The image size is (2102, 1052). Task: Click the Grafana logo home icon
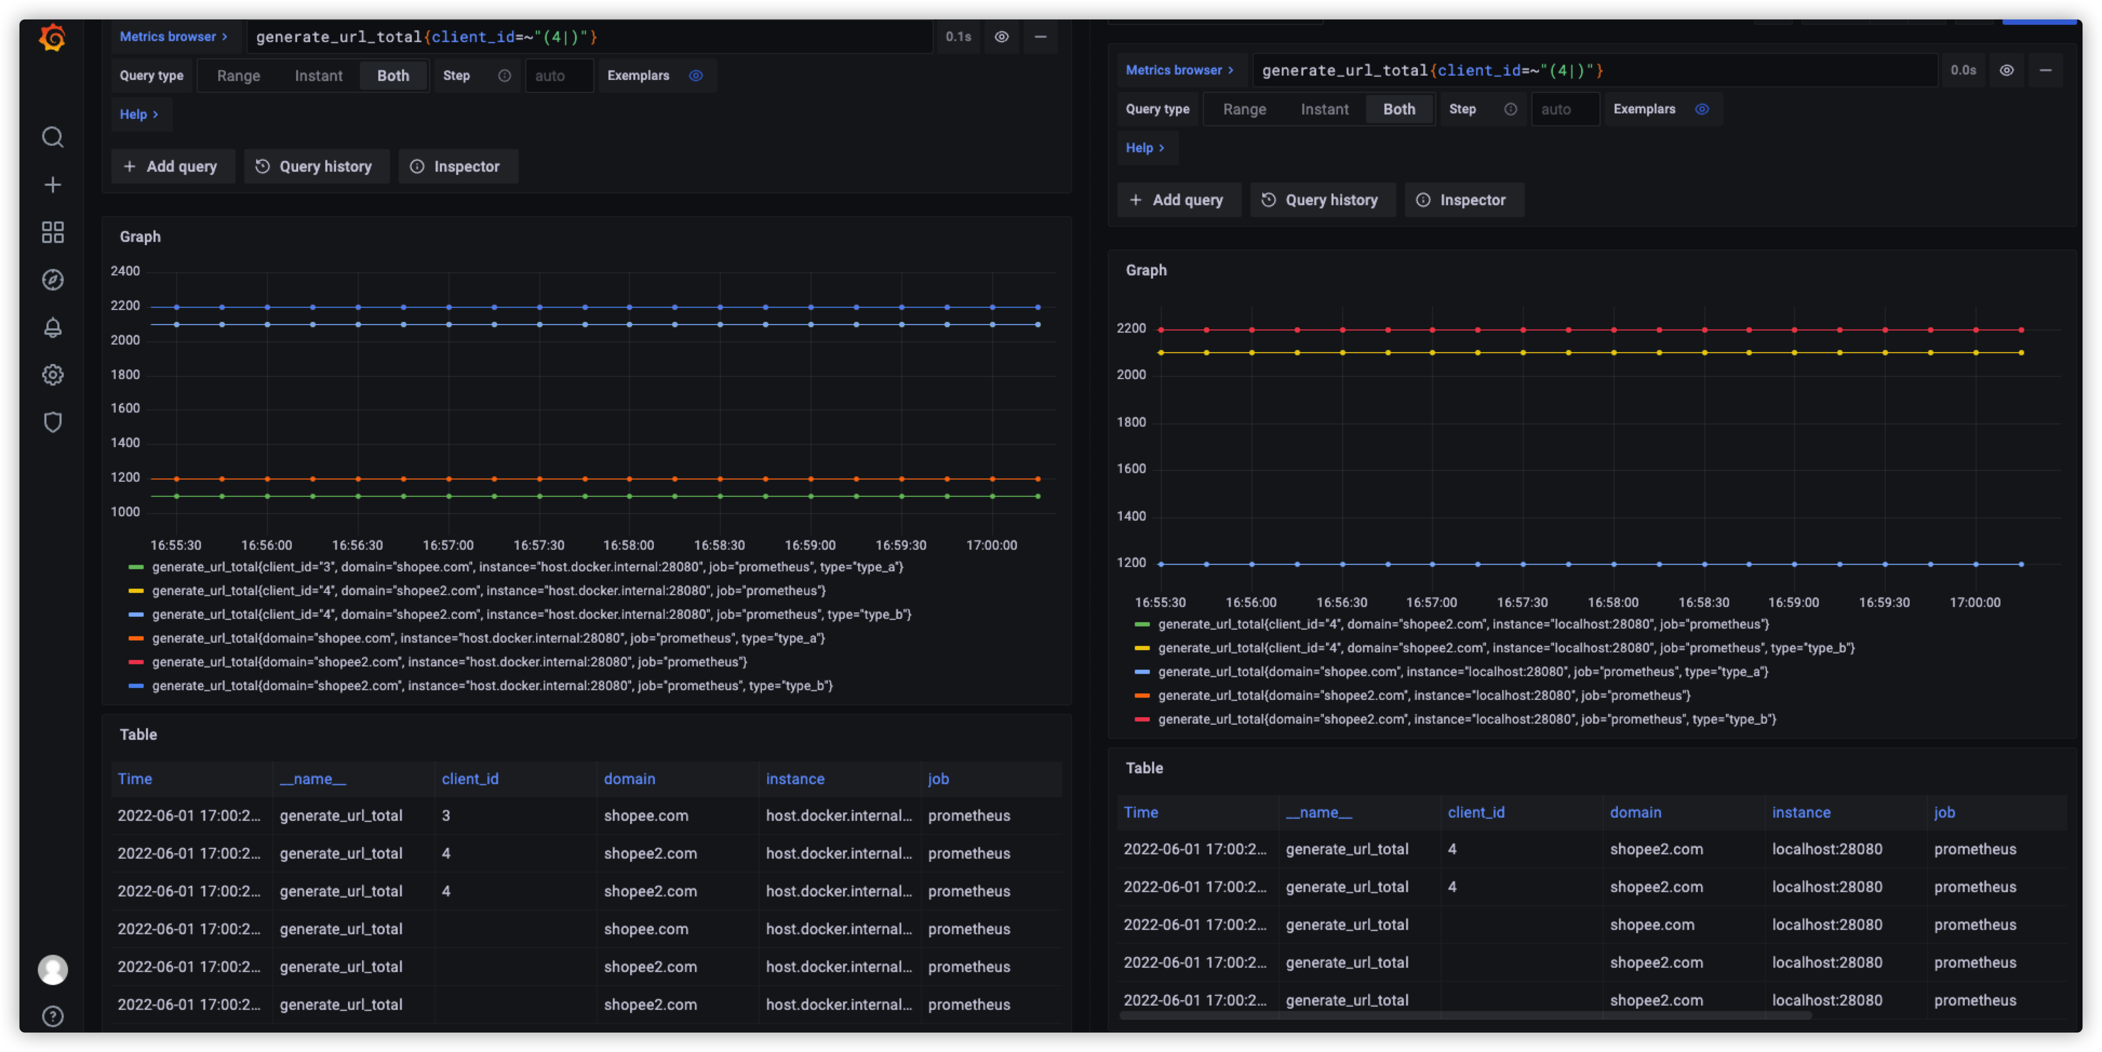coord(52,37)
